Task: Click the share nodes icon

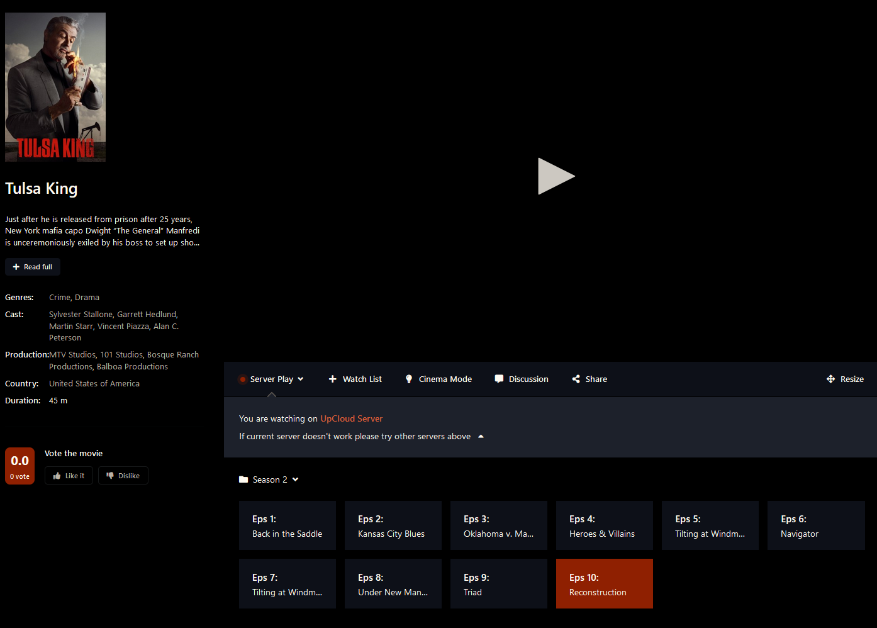Action: click(x=576, y=379)
